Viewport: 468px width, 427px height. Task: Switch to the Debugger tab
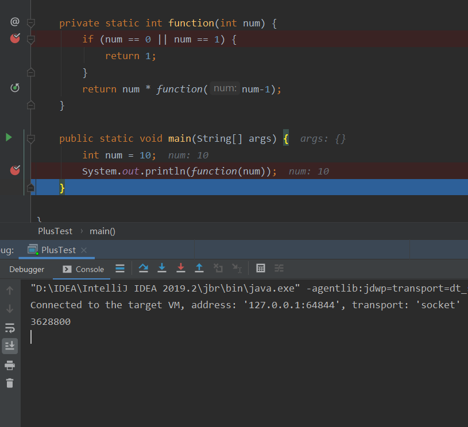click(26, 269)
